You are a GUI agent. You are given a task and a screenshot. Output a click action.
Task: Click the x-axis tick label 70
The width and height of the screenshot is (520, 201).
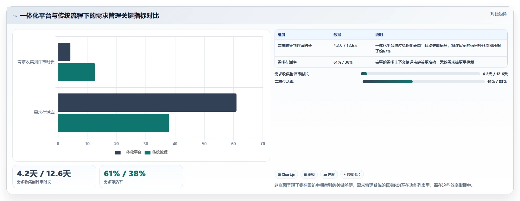point(263,144)
